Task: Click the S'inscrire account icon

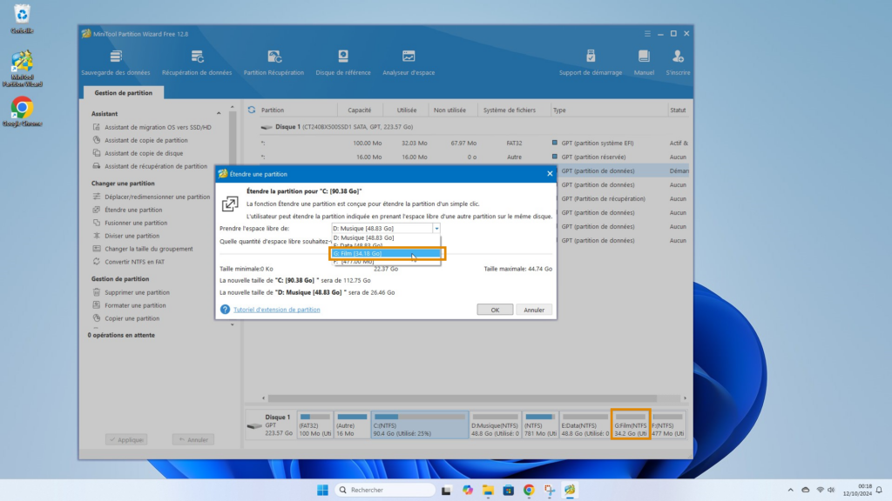Action: (x=678, y=63)
